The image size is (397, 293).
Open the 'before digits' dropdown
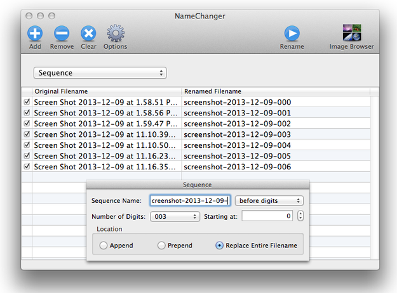coord(269,201)
